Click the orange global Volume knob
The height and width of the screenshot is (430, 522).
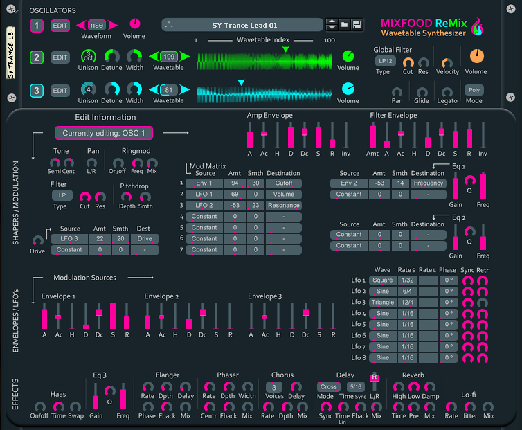477,56
